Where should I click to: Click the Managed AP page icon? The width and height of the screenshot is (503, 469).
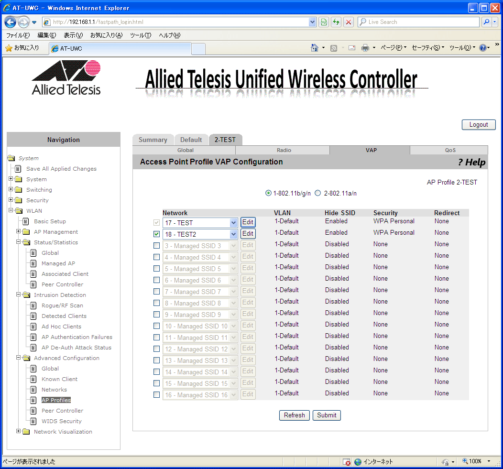[33, 263]
